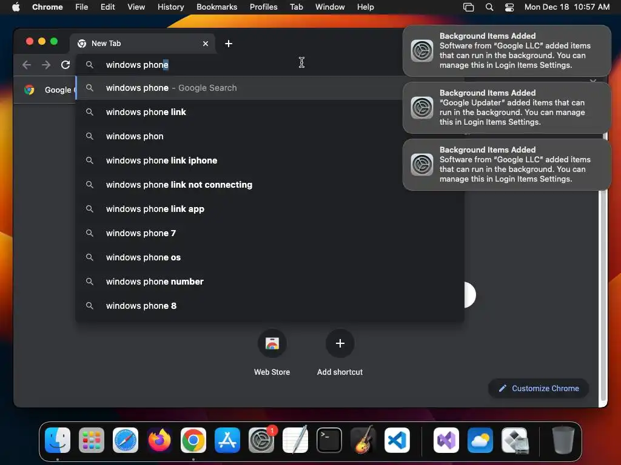Choose suggestion windows phon
This screenshot has height=465, width=621.
pos(240,136)
